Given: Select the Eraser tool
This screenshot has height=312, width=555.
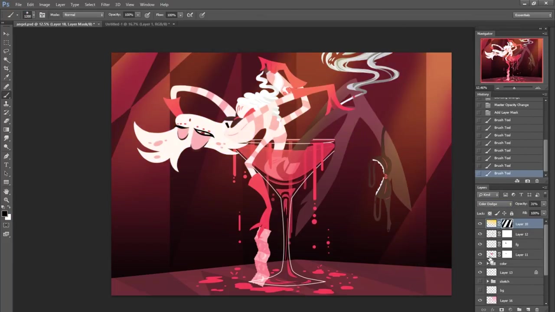Looking at the screenshot, I should click(6, 121).
